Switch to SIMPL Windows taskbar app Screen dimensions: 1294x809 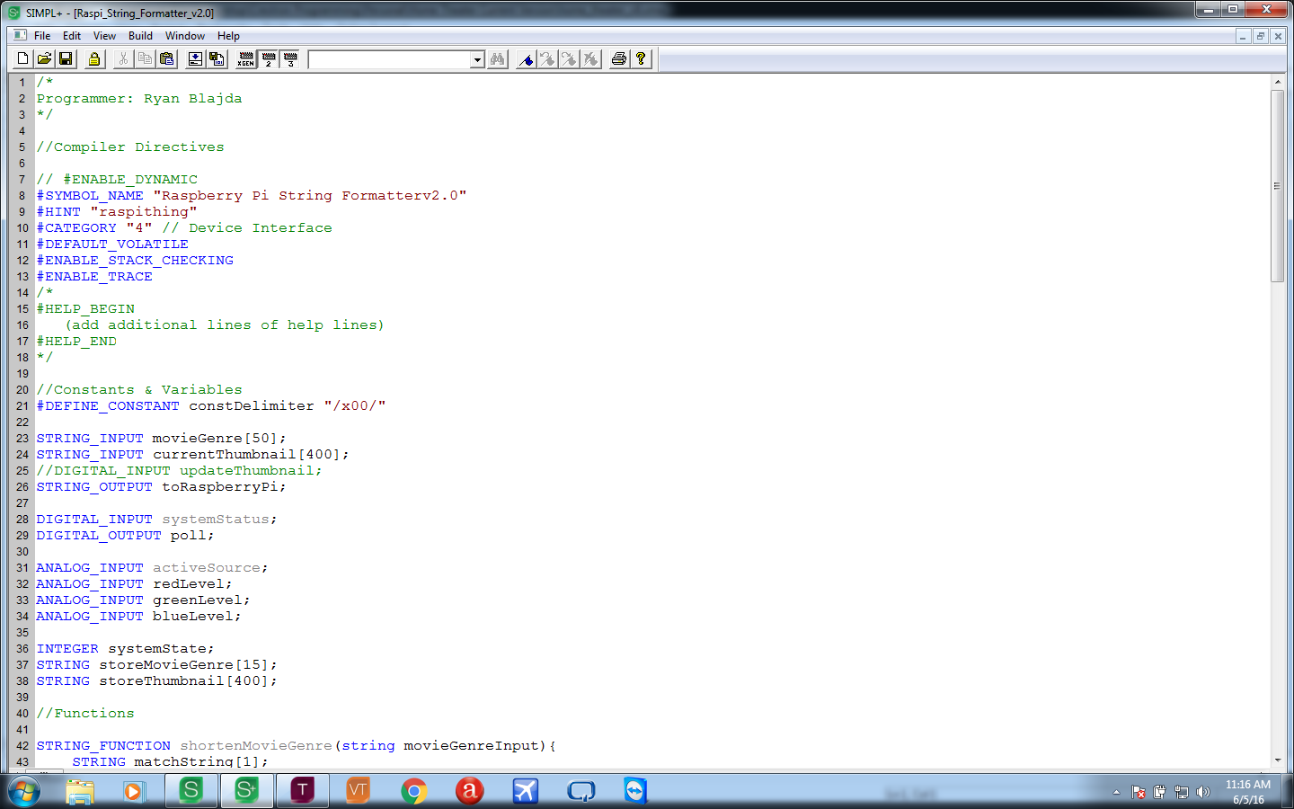[191, 791]
